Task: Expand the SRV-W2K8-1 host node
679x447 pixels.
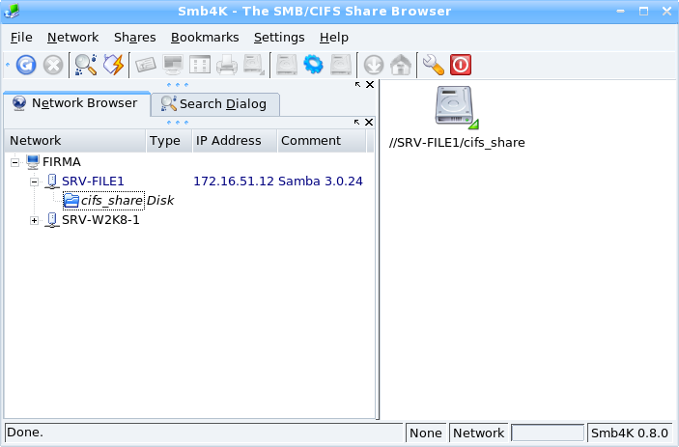Action: (34, 221)
